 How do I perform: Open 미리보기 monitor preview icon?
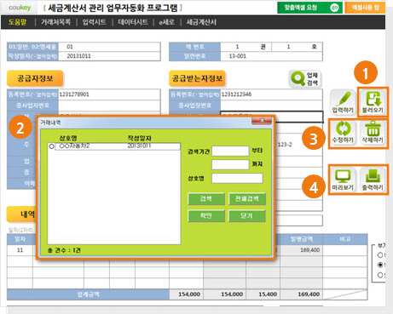point(343,180)
